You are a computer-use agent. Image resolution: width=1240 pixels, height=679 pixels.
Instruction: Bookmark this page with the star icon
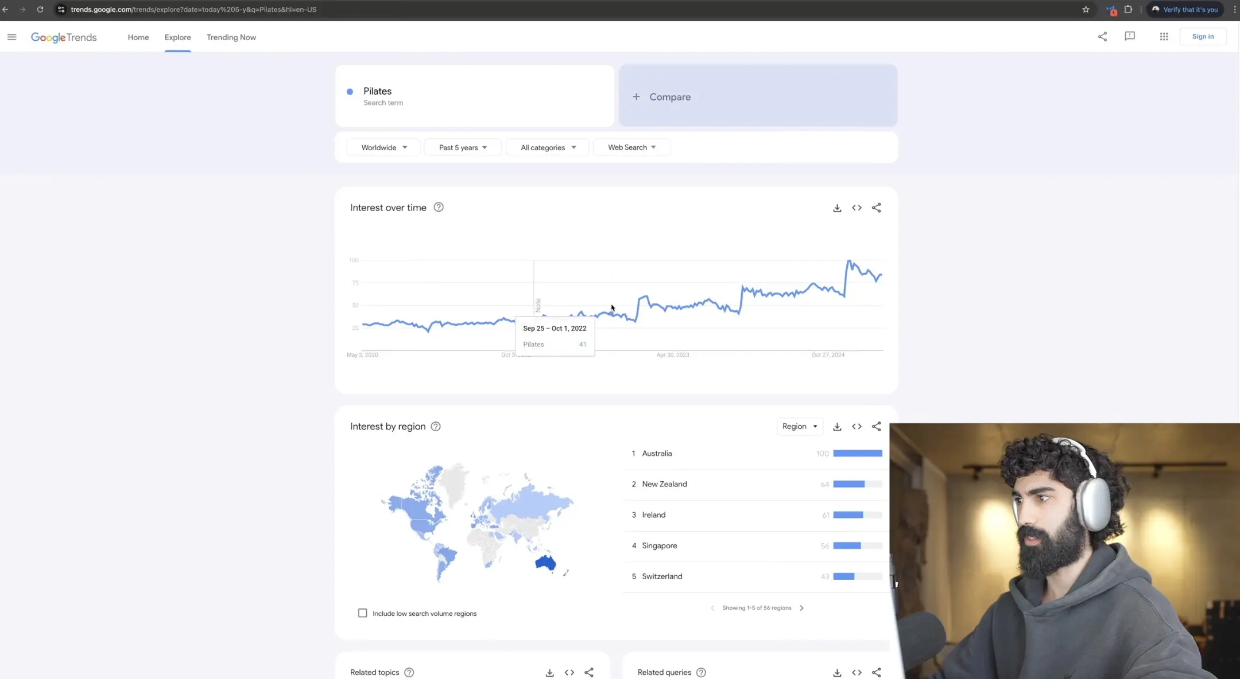[x=1086, y=10]
